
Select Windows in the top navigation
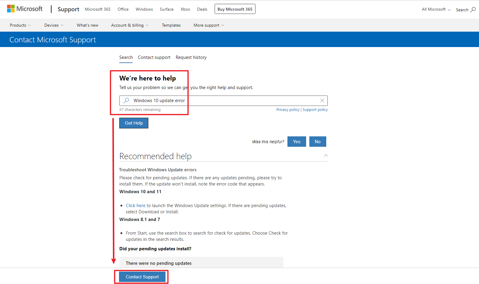click(x=144, y=9)
